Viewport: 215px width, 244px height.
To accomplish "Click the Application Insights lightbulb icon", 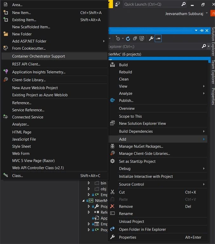I will pos(6,71).
